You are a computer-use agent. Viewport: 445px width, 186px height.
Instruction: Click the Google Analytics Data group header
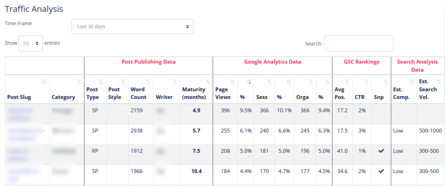point(272,61)
